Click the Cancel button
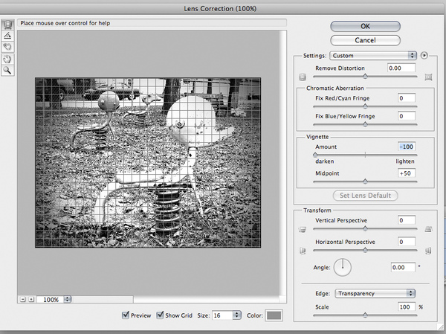 tap(365, 40)
